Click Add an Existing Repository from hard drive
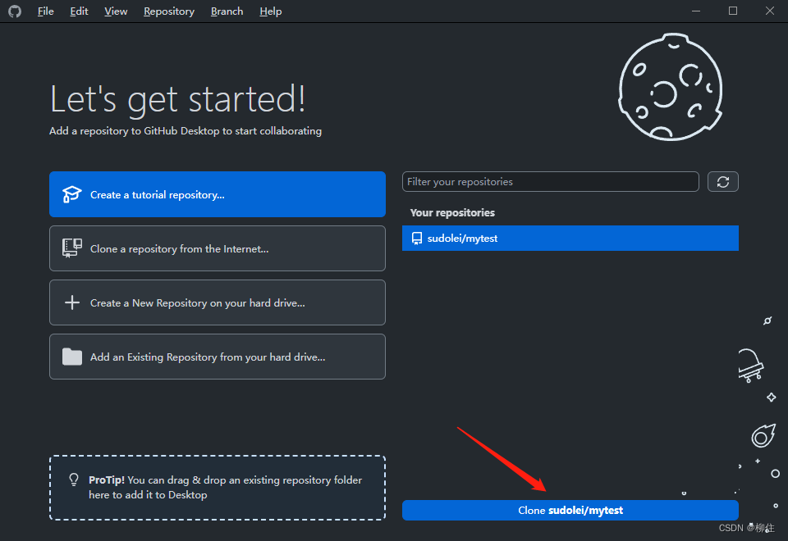The height and width of the screenshot is (541, 788). tap(217, 357)
